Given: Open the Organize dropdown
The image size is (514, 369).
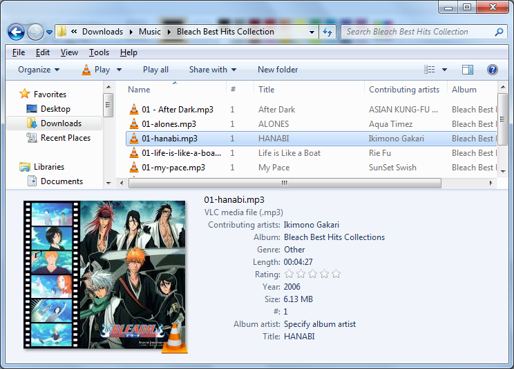Looking at the screenshot, I should pyautogui.click(x=39, y=70).
